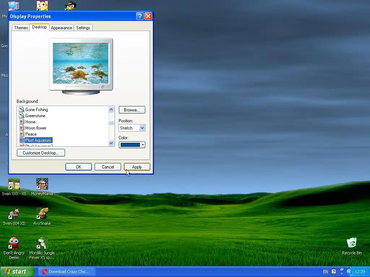Open the Sven 004 XS shortcut
This screenshot has width=370, height=277.
[x=14, y=216]
